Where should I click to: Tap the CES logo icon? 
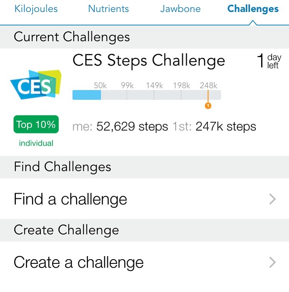pos(36,84)
